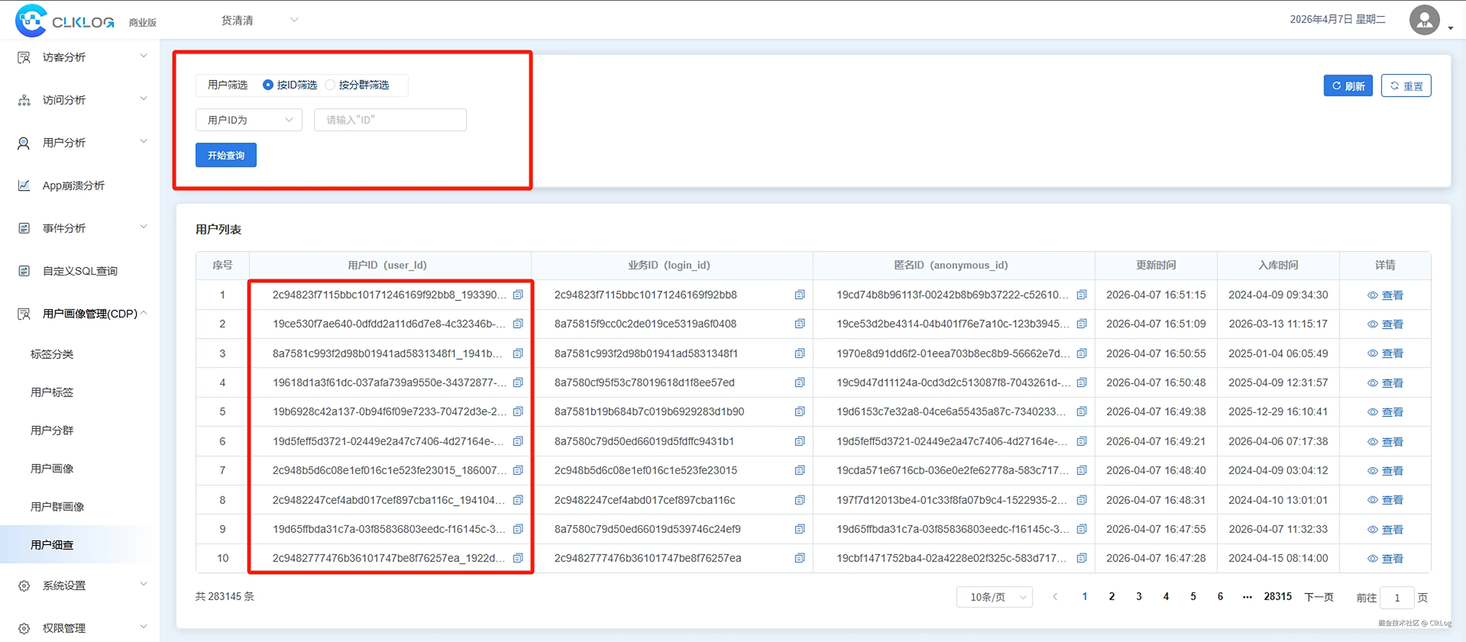Go to page 3 of results
The height and width of the screenshot is (642, 1466).
[x=1138, y=596]
